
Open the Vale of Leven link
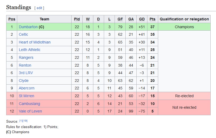point(30,111)
